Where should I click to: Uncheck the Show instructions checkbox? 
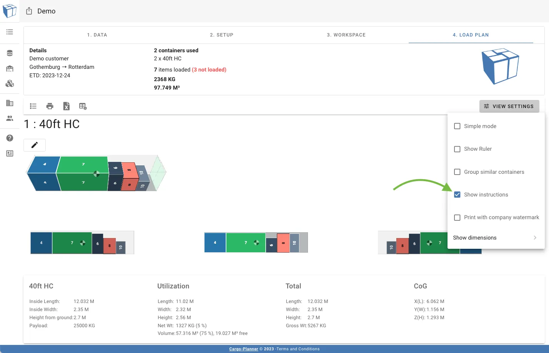[457, 195]
